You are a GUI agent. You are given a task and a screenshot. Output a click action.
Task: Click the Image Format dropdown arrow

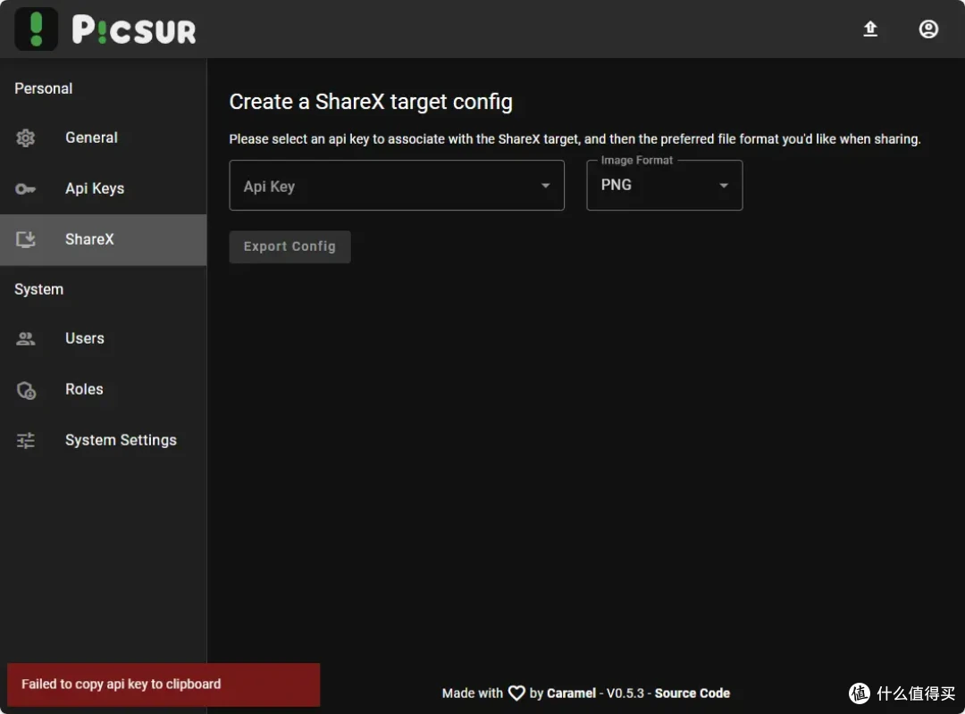point(724,186)
